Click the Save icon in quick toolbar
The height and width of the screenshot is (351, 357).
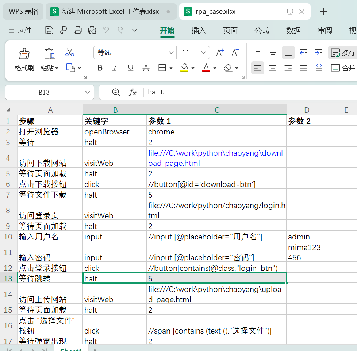[x=49, y=30]
